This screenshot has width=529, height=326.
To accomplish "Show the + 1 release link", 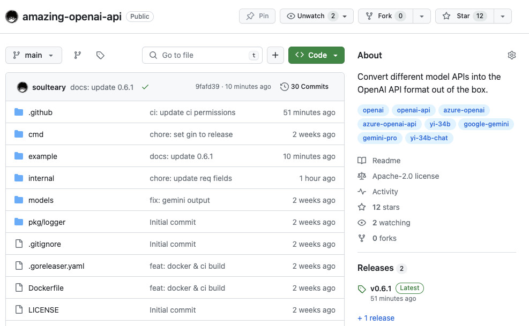I will click(376, 318).
